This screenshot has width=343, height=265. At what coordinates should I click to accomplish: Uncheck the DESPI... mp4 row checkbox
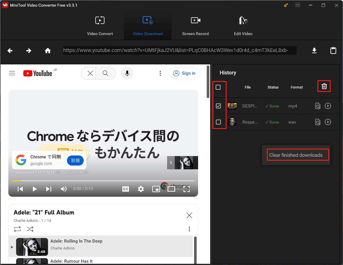(x=218, y=106)
